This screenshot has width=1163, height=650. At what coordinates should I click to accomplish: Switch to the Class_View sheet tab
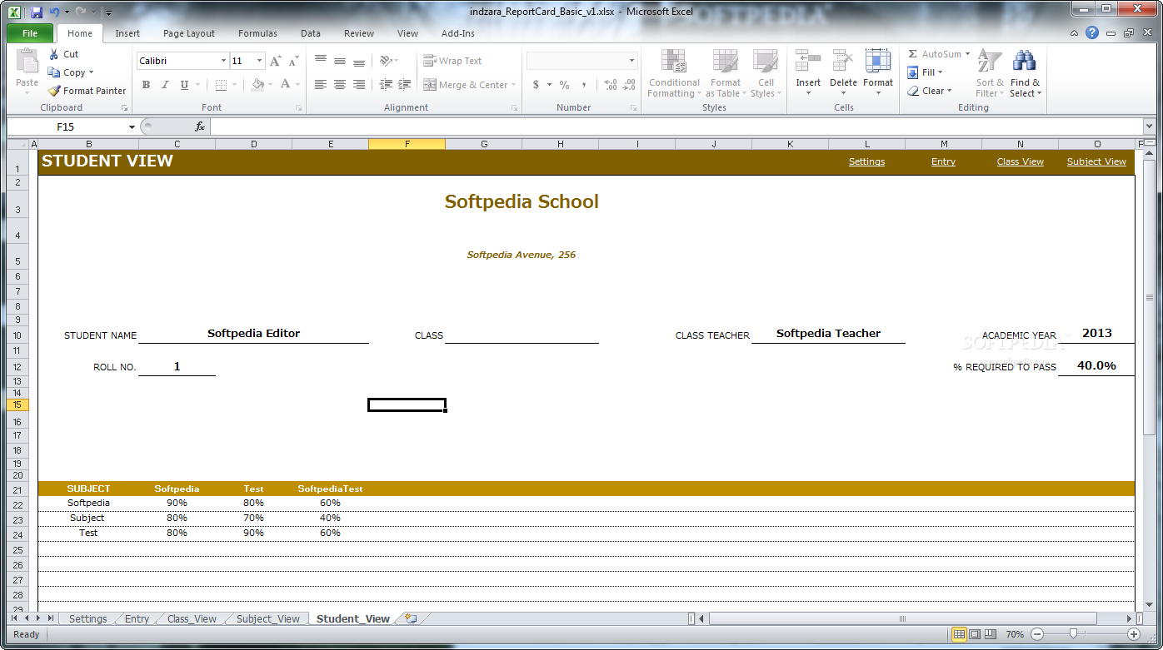[x=192, y=618]
